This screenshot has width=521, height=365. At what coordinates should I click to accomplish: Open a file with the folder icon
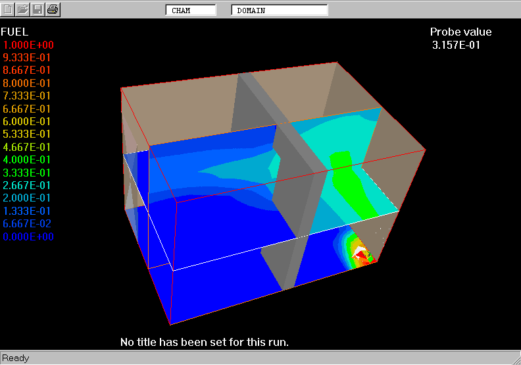pyautogui.click(x=22, y=9)
